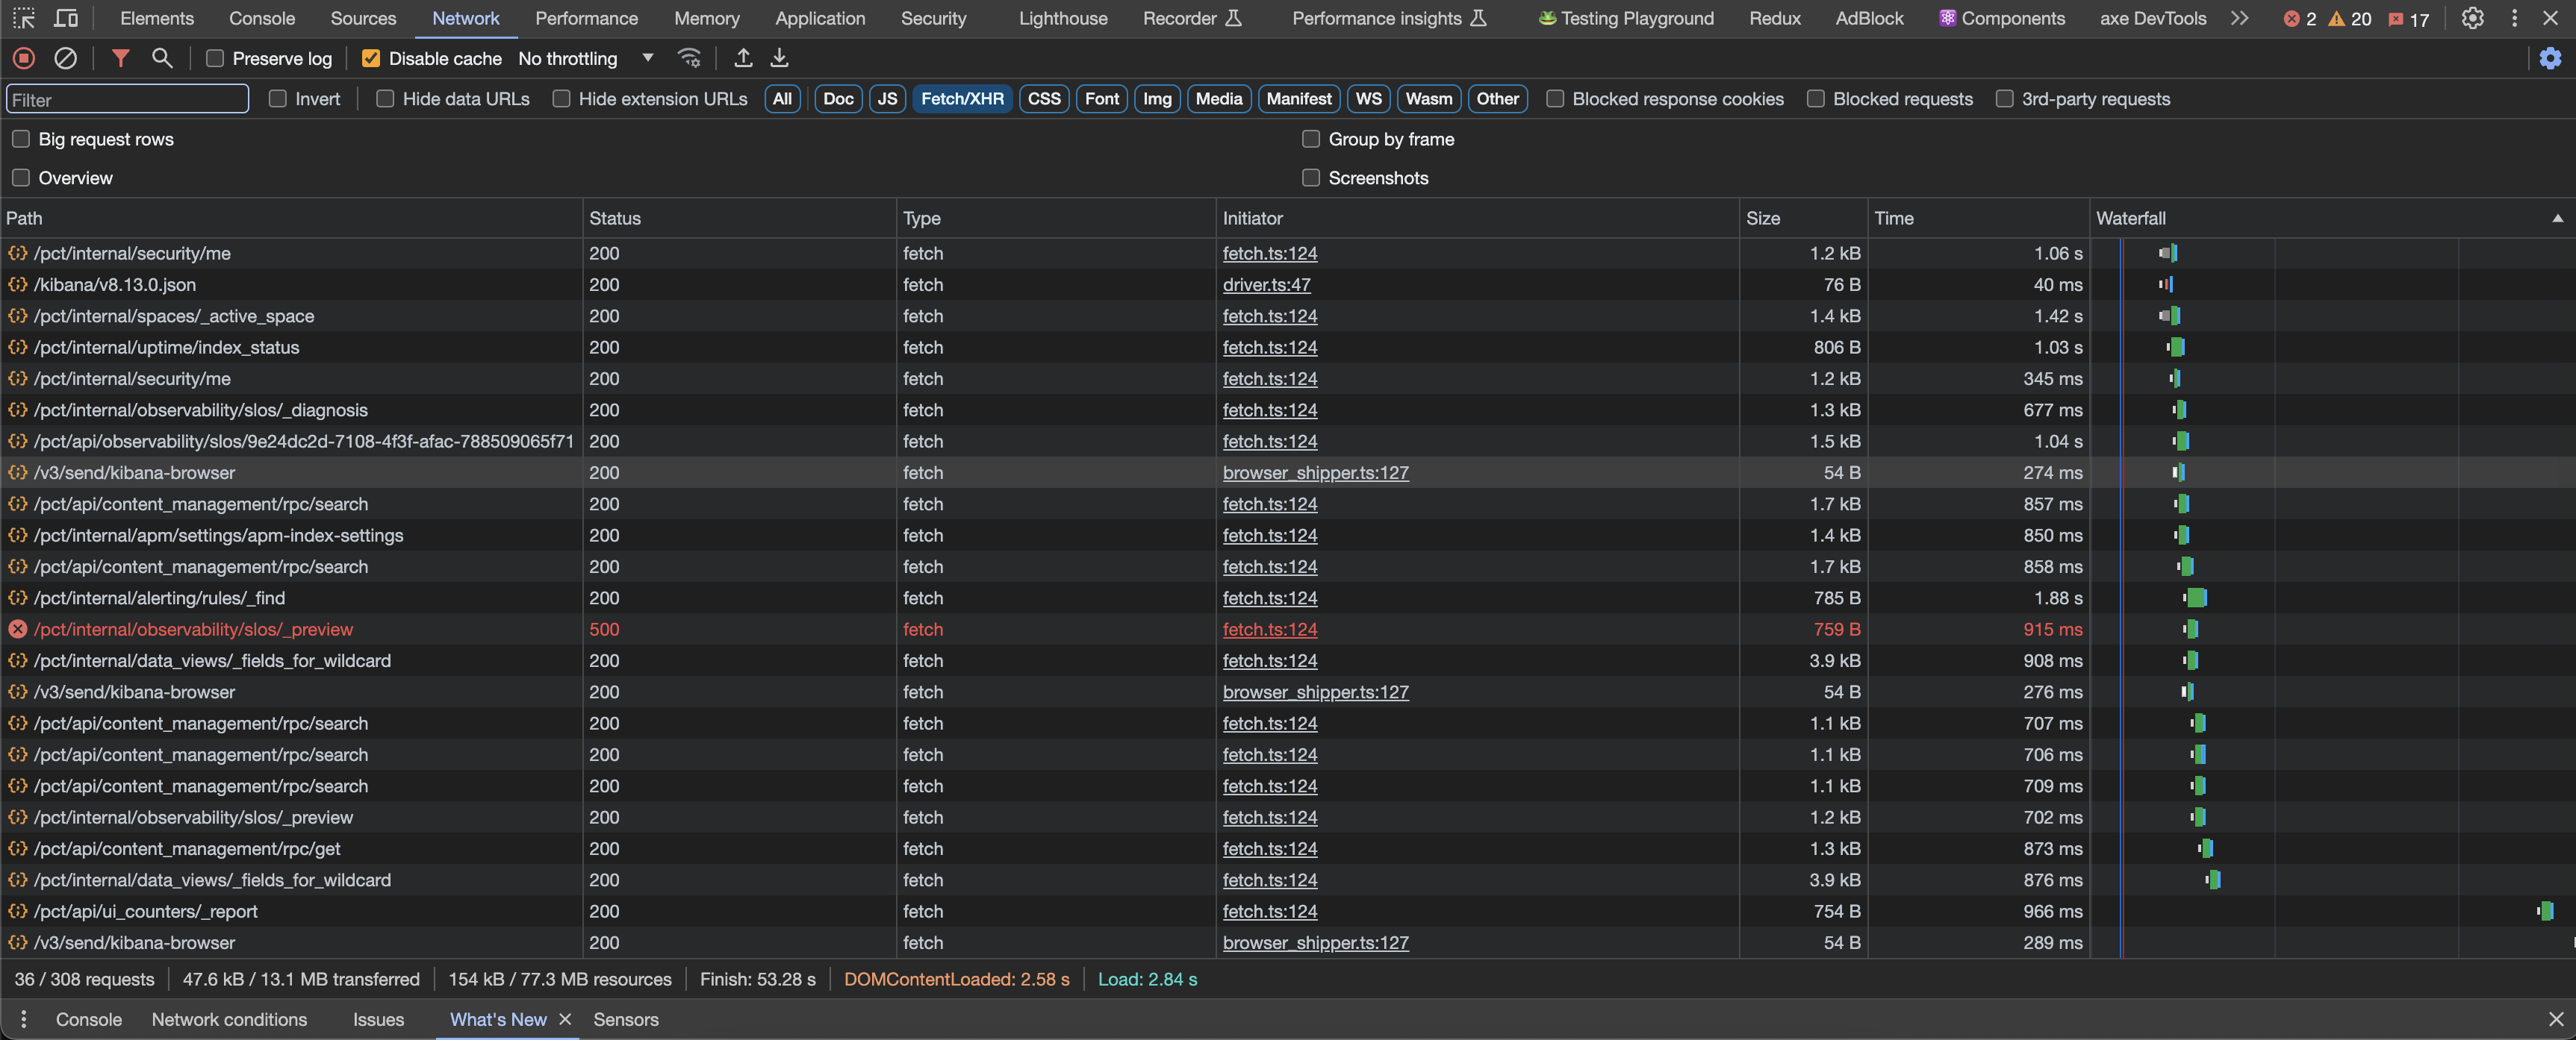Check Group by frame
2576x1040 pixels.
point(1311,139)
